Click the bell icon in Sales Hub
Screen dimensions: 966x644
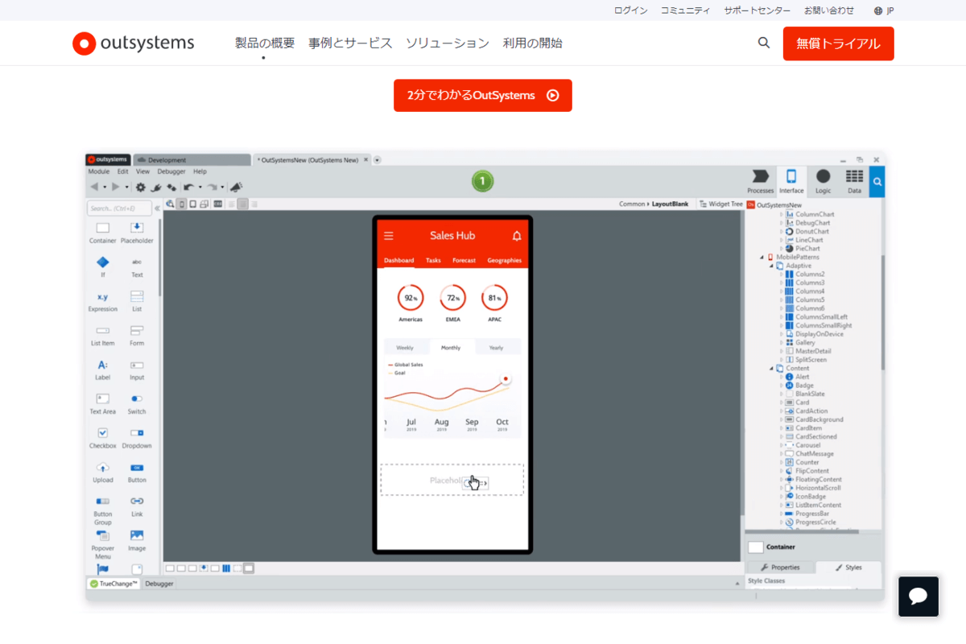[517, 236]
